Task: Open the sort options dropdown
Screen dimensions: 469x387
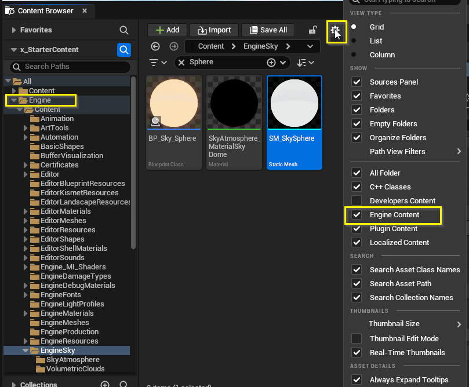Action: point(306,63)
